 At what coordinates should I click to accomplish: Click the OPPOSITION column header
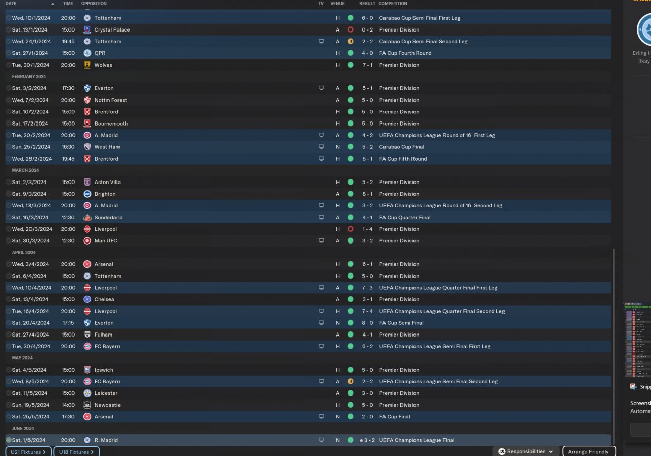tap(94, 4)
